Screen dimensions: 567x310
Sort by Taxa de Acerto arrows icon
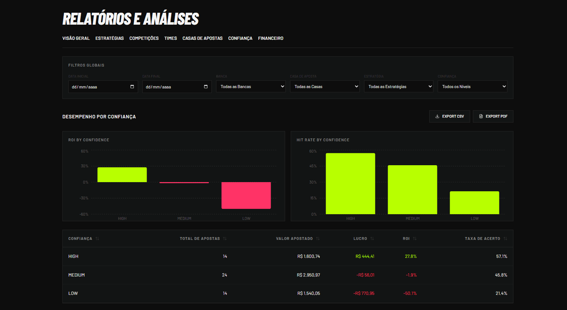[505, 238]
